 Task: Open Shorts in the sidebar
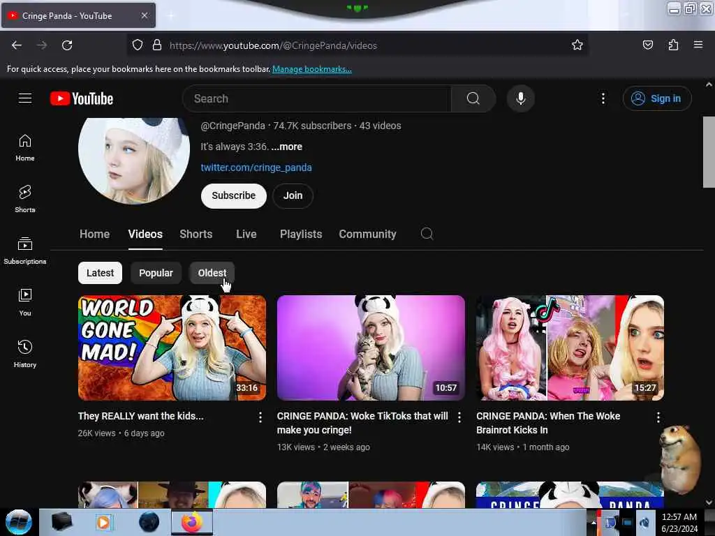click(25, 199)
